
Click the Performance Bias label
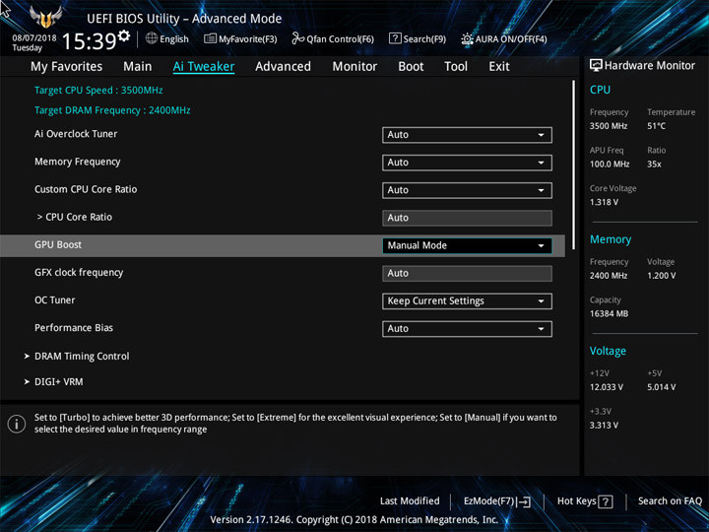[x=74, y=328]
